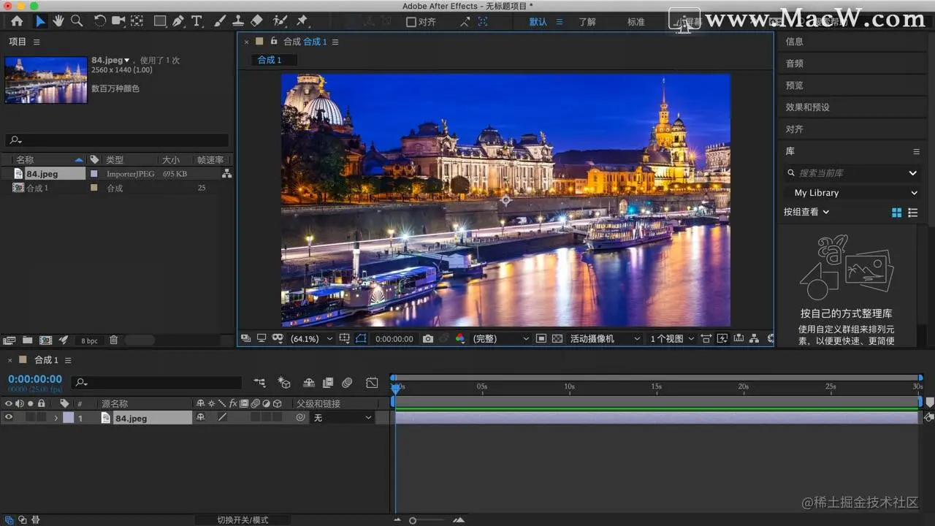Switch to the 了解 workspace
The height and width of the screenshot is (526, 935).
(x=587, y=22)
